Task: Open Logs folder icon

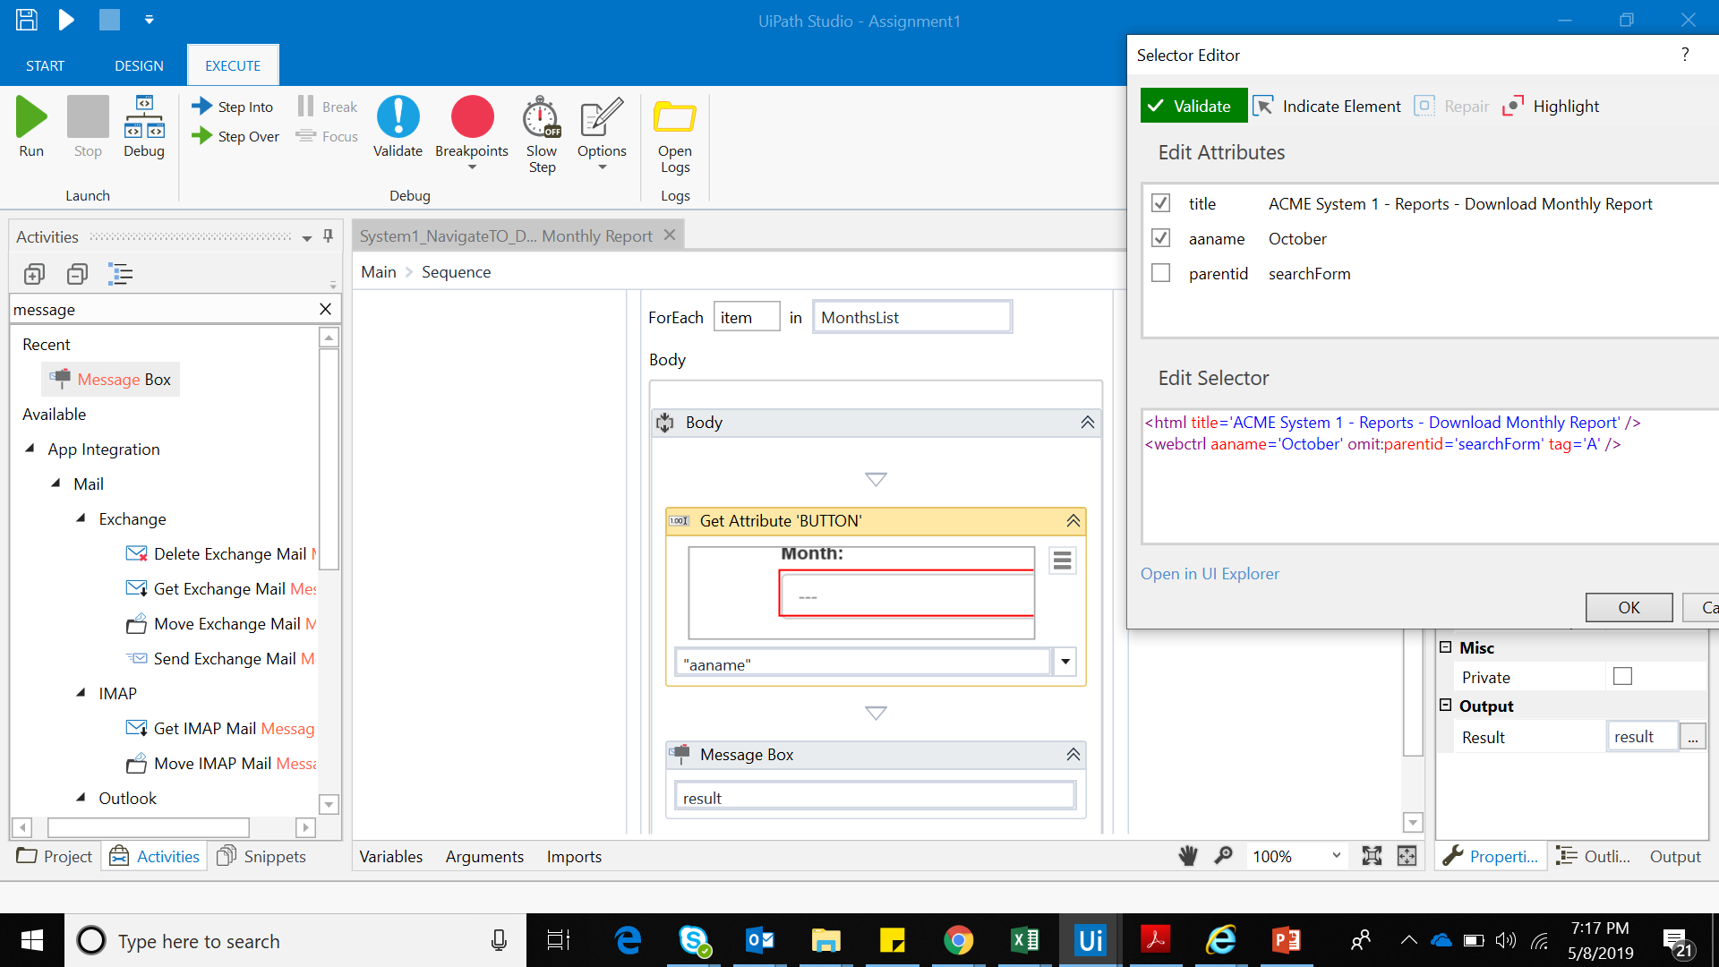Action: [x=674, y=117]
